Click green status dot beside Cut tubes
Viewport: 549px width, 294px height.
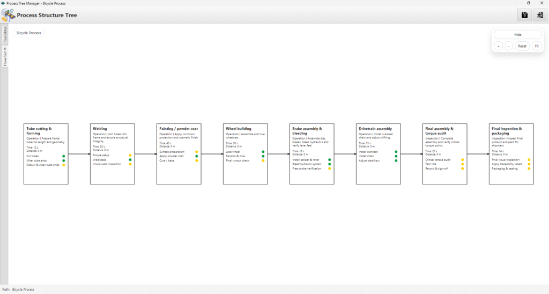point(63,157)
